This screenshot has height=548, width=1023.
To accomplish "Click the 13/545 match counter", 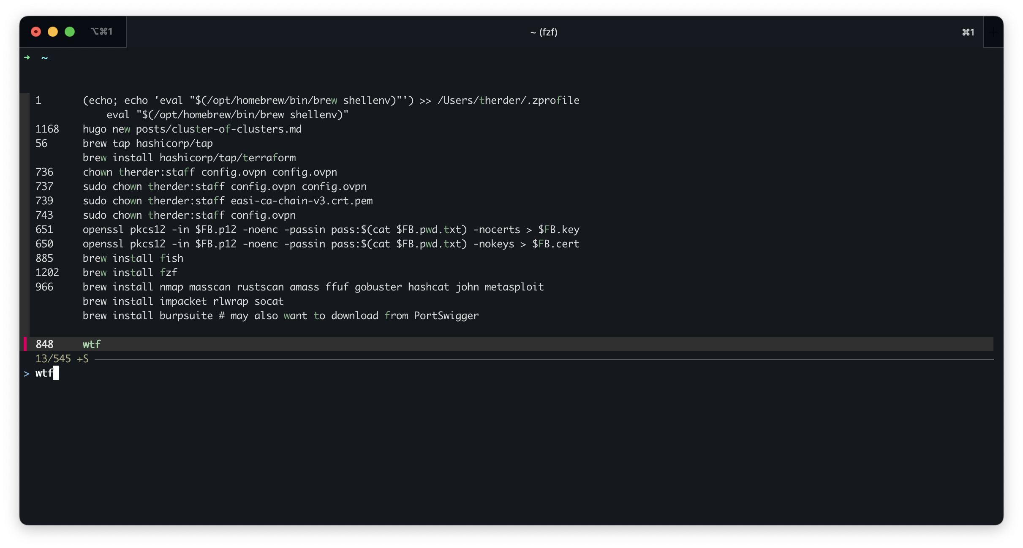I will (x=53, y=359).
